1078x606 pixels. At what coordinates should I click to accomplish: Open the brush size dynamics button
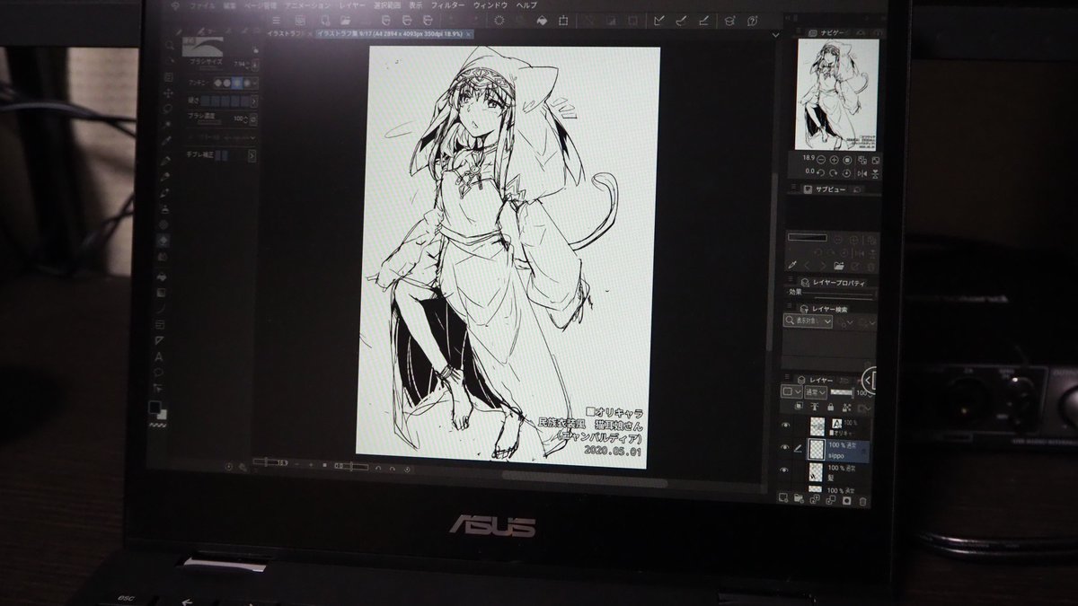(x=257, y=65)
